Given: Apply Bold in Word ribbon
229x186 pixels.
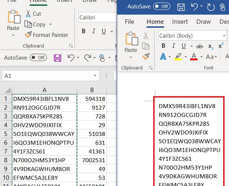Looking at the screenshot, I should [163, 46].
